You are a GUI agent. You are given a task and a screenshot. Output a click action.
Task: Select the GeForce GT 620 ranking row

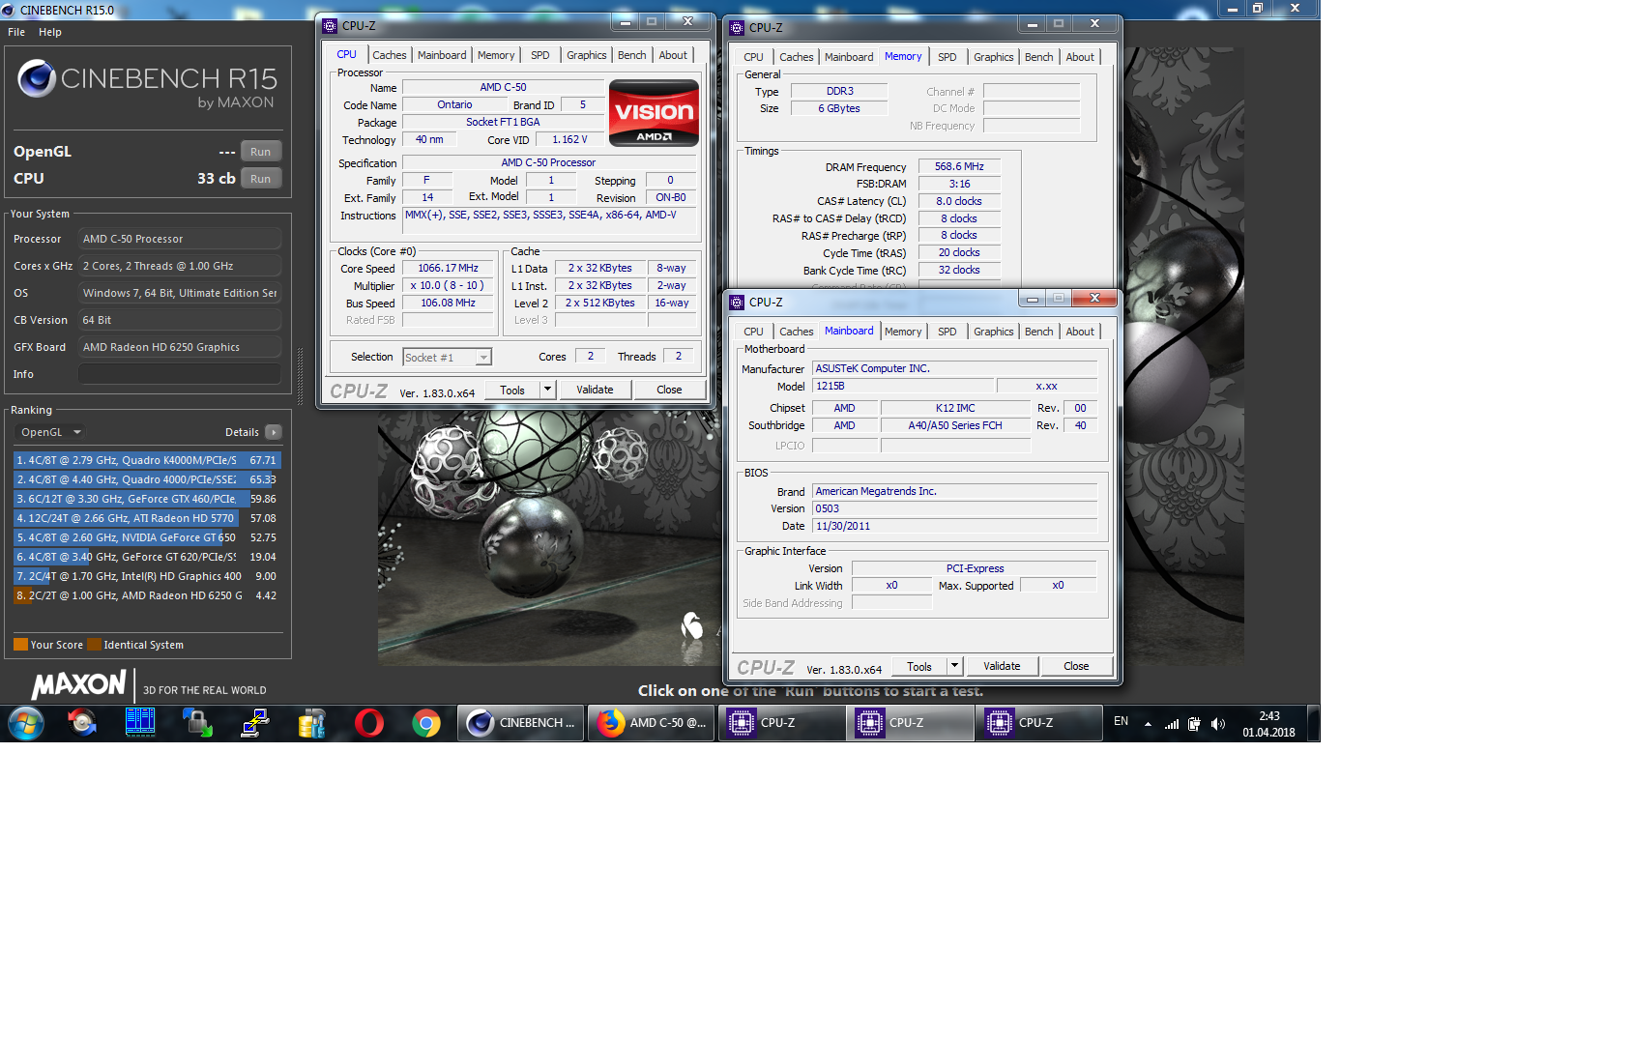tap(147, 557)
